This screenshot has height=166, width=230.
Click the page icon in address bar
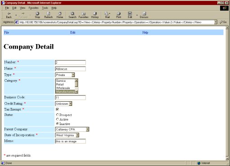click(17, 22)
